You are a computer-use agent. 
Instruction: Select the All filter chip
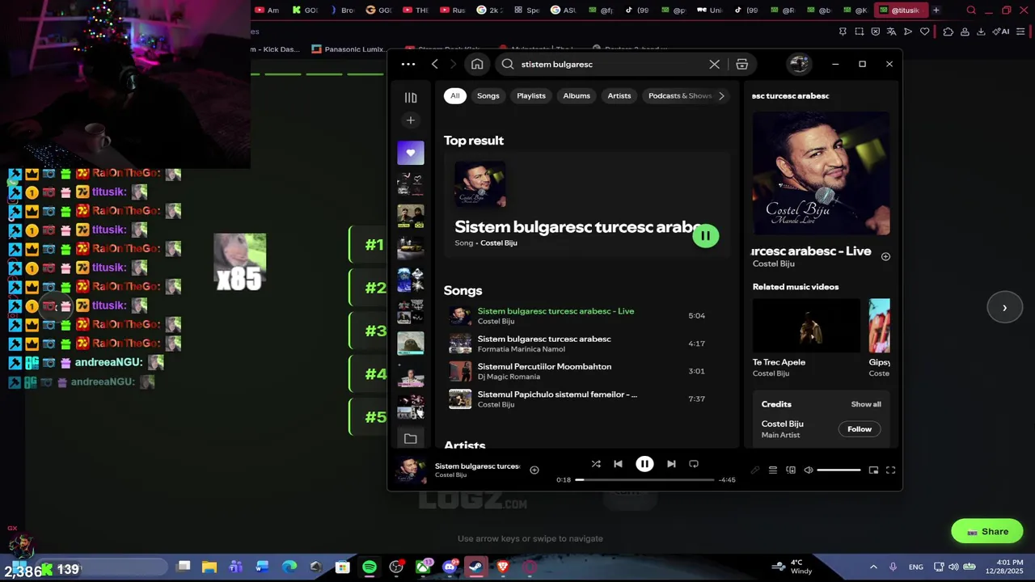(x=455, y=95)
